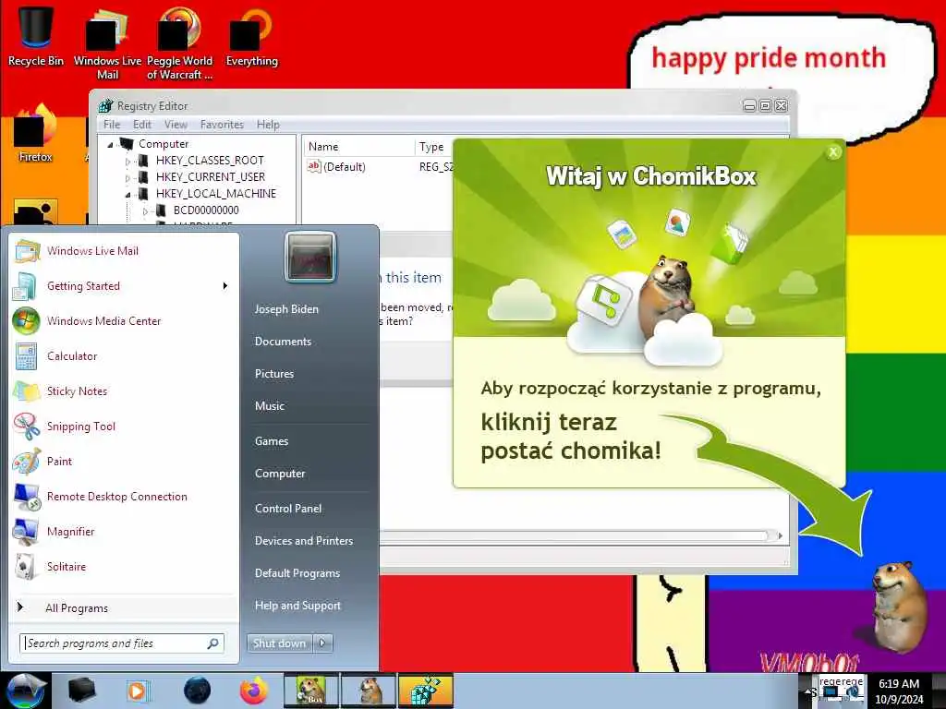
Task: Collapse the Computer node in registry tree
Action: tap(111, 145)
